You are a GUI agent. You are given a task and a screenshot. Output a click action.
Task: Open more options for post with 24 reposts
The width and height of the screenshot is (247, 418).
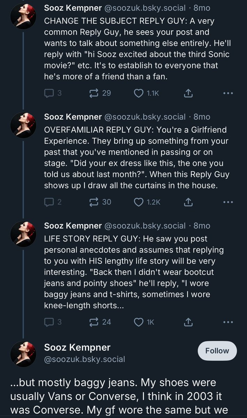228,322
